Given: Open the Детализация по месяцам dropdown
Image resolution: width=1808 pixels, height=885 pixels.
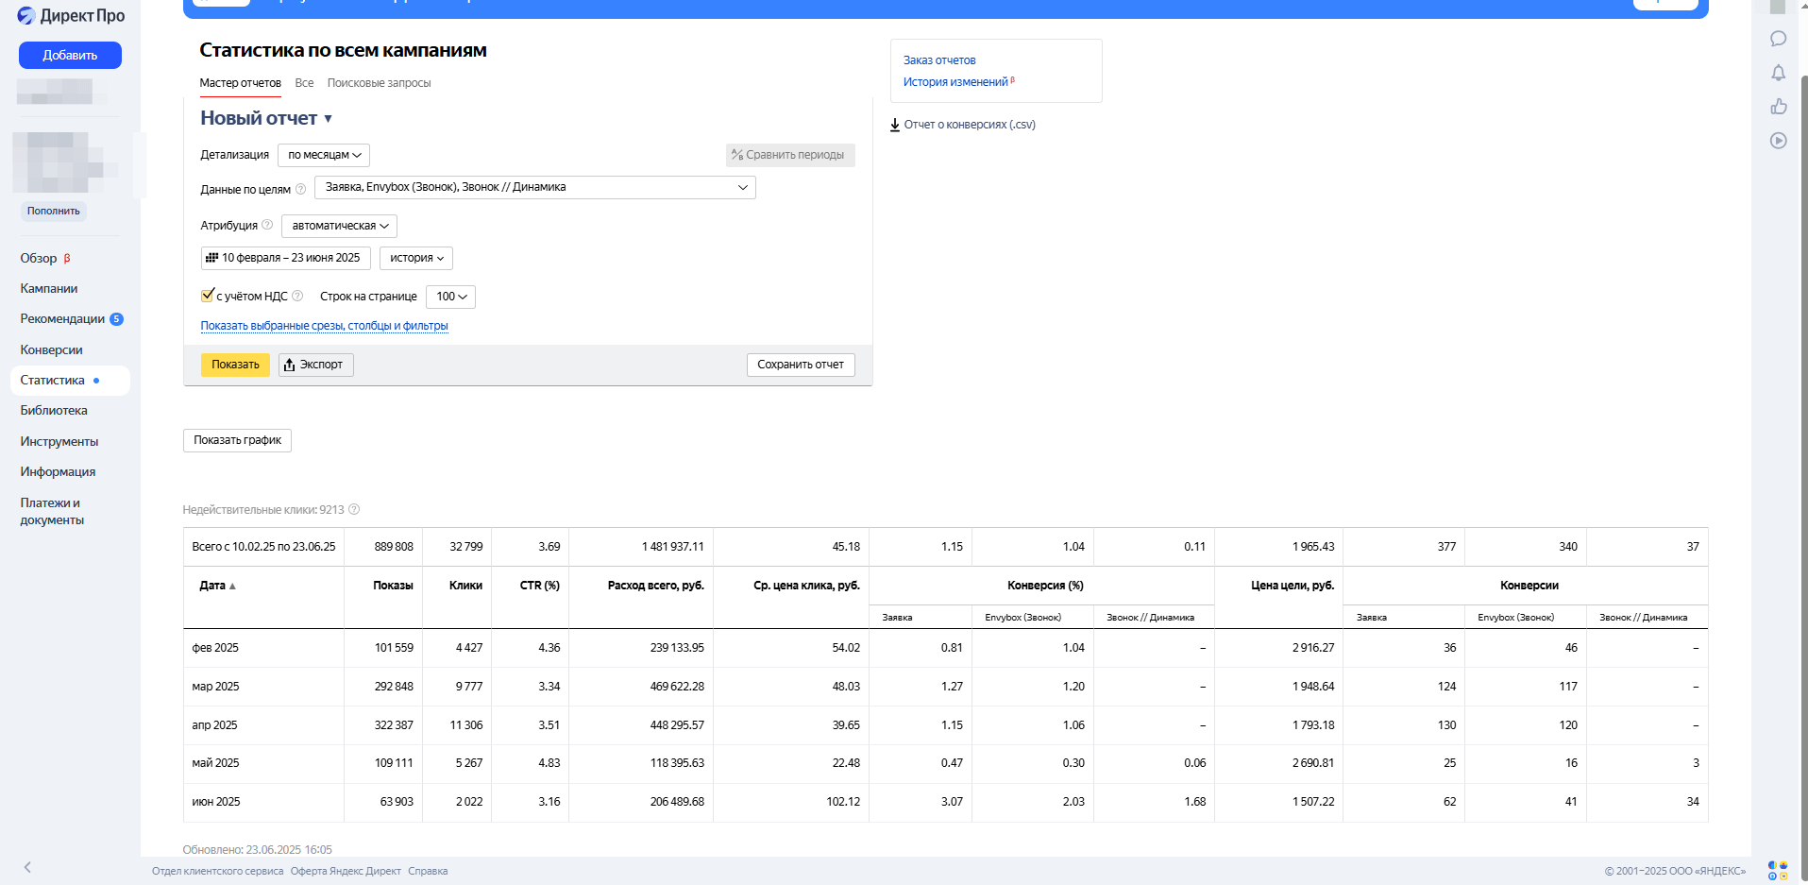Looking at the screenshot, I should (324, 155).
